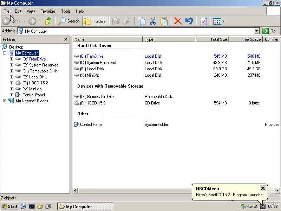Viewport: 281px width, 211px height.
Task: Click the horizontal scrollbar right arrow
Action: (x=277, y=190)
